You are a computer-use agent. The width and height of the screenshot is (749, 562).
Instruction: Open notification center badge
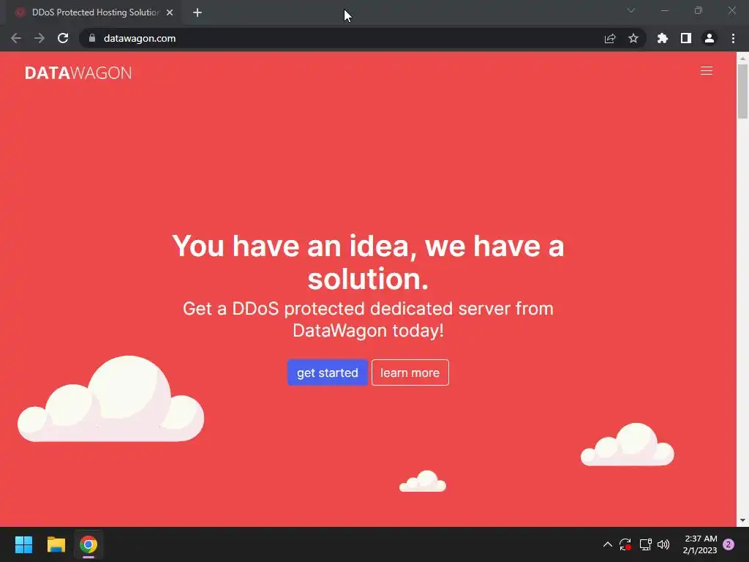tap(729, 544)
